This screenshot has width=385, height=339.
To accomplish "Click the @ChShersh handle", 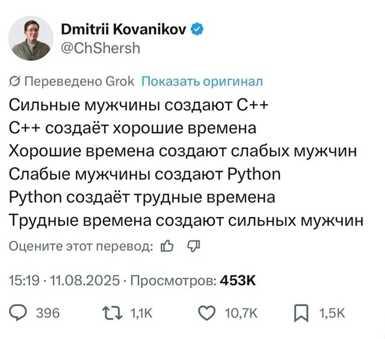I will 100,47.
